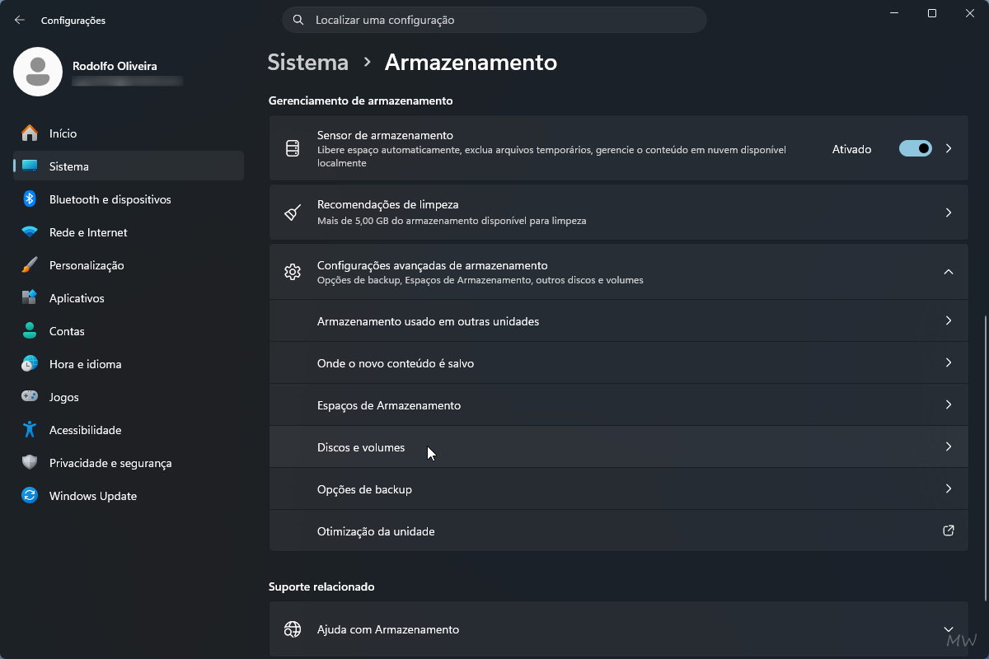Click the Personalização paintbrush icon
This screenshot has height=659, width=989.
pyautogui.click(x=30, y=265)
